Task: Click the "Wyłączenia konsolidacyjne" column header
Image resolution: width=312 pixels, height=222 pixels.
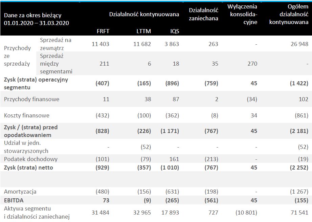Action: point(242,15)
